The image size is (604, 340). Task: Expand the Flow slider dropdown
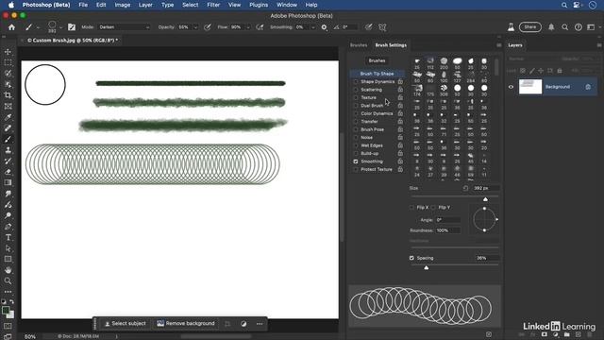click(x=247, y=27)
